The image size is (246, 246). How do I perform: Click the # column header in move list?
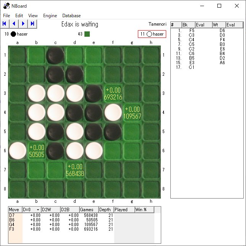coord(176,25)
